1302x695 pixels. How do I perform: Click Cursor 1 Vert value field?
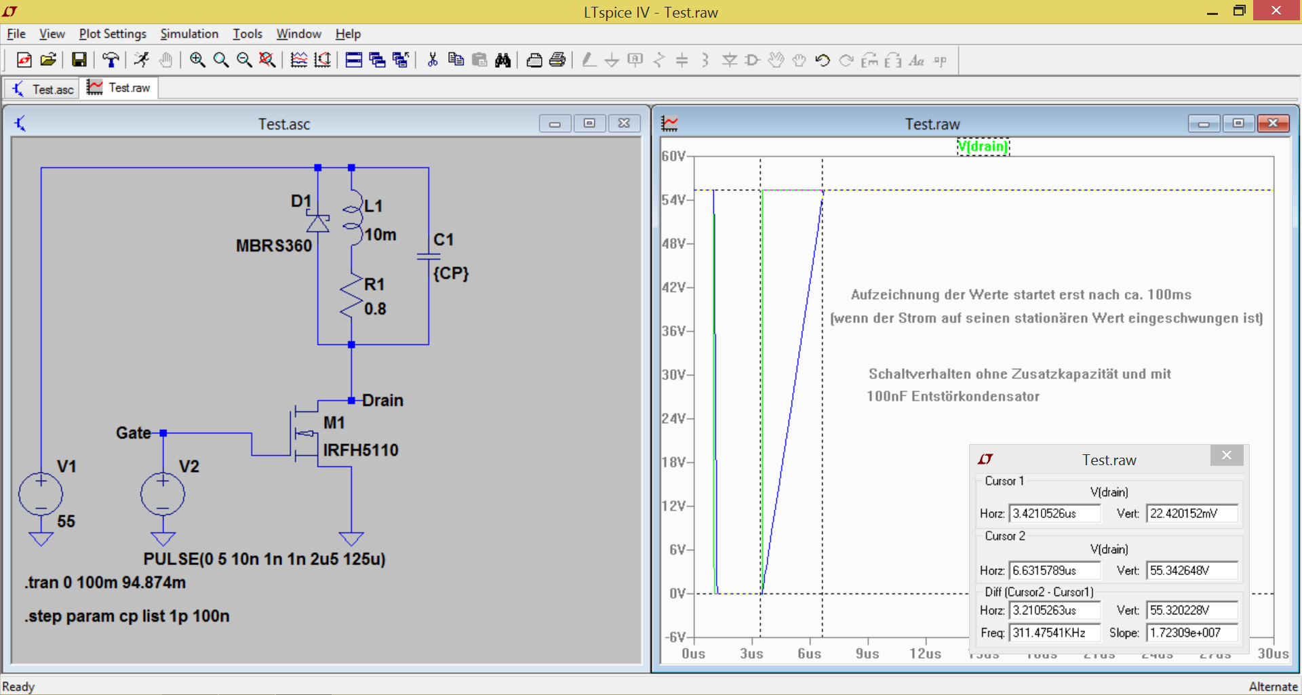[x=1192, y=514]
